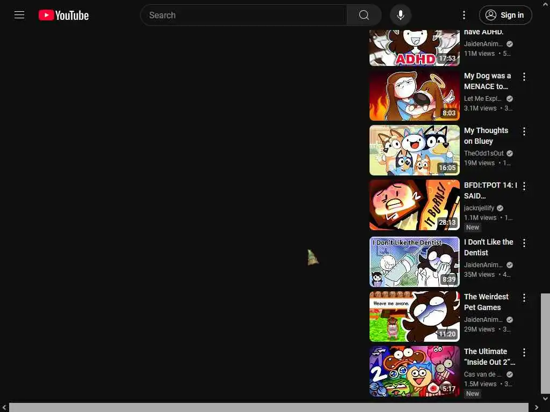Click the Cas van de... channel name

(x=483, y=374)
